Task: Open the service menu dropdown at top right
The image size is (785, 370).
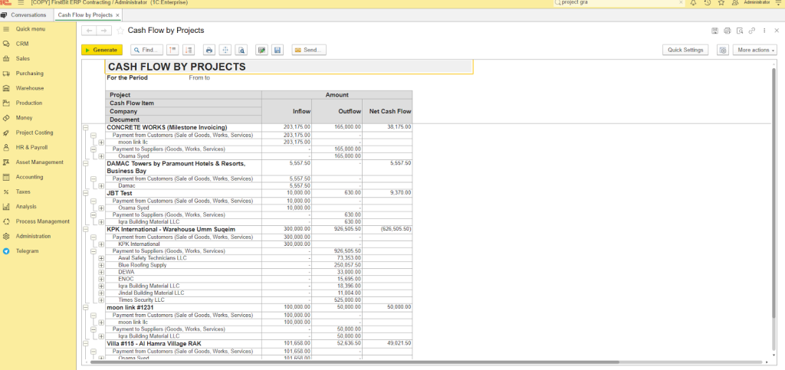Action: coord(780,2)
